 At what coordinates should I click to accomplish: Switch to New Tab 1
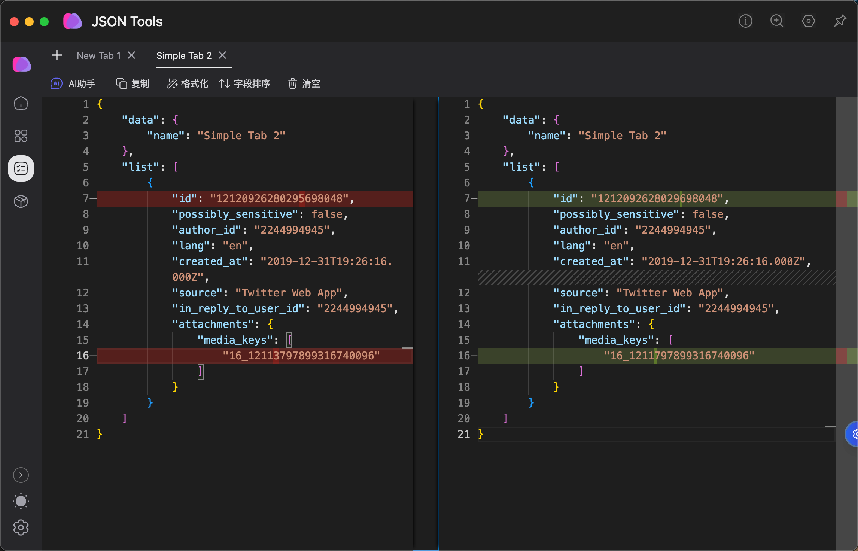(x=99, y=56)
